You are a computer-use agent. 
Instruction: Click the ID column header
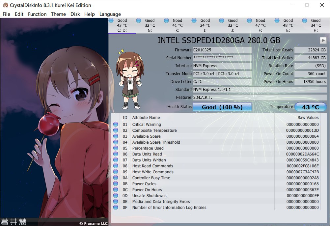point(125,117)
